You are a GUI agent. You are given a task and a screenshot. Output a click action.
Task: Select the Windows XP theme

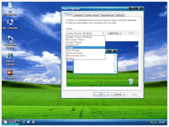click(x=86, y=45)
